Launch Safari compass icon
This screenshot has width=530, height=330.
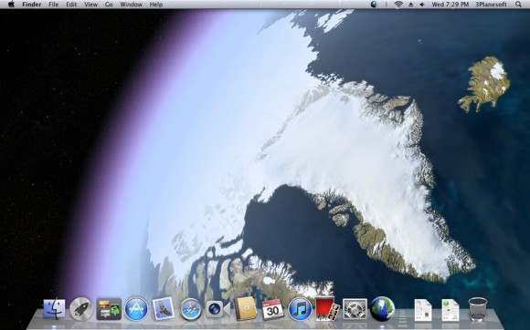click(191, 309)
